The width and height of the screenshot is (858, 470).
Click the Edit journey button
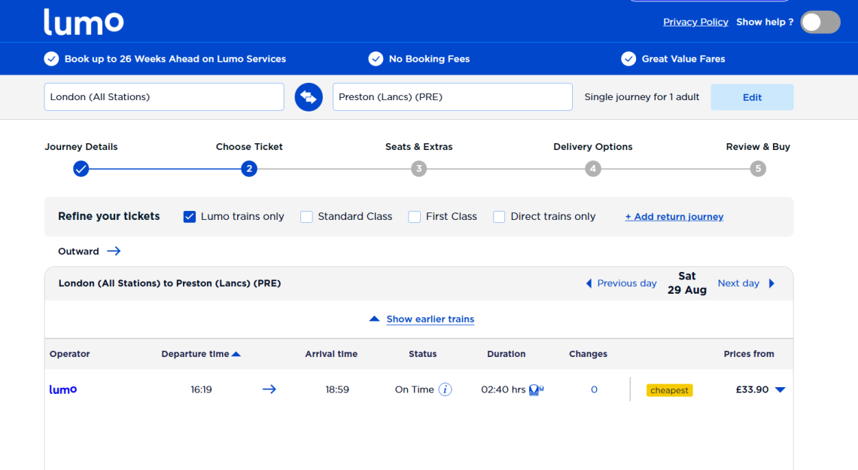[x=752, y=97]
